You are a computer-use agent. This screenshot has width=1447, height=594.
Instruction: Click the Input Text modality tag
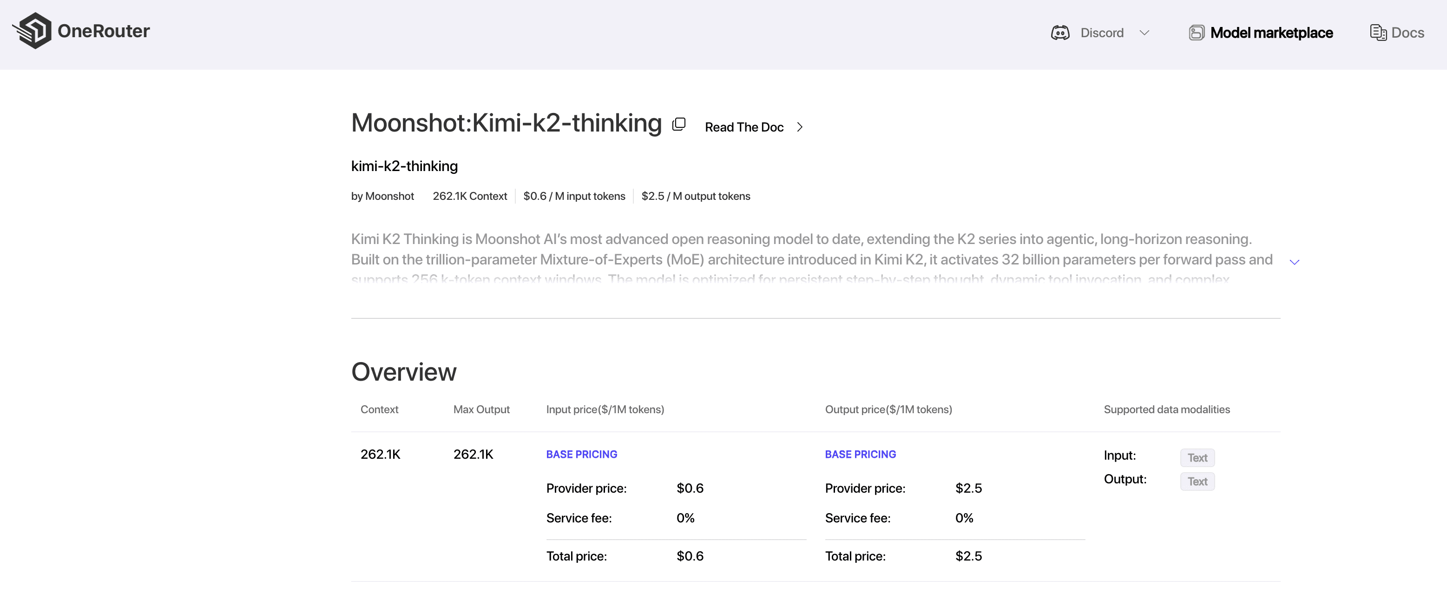coord(1197,457)
